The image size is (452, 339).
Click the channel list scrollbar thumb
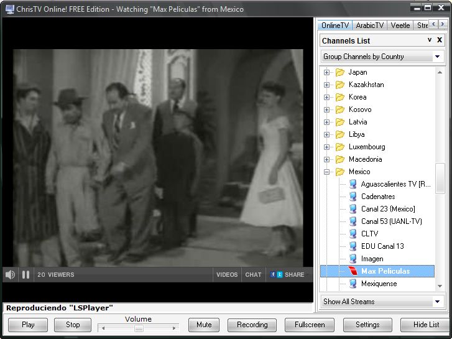click(x=440, y=179)
